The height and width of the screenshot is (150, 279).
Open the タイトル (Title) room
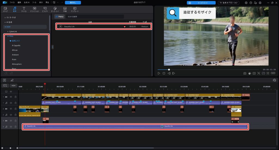point(24,9)
